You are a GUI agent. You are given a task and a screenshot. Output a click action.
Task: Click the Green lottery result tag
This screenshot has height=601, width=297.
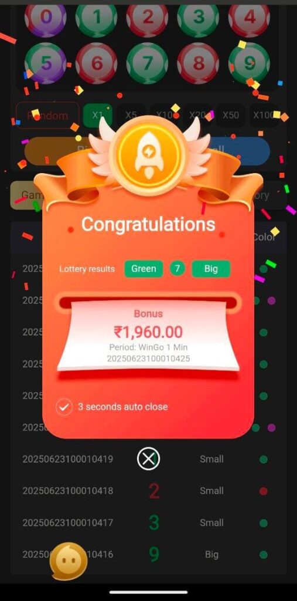144,269
